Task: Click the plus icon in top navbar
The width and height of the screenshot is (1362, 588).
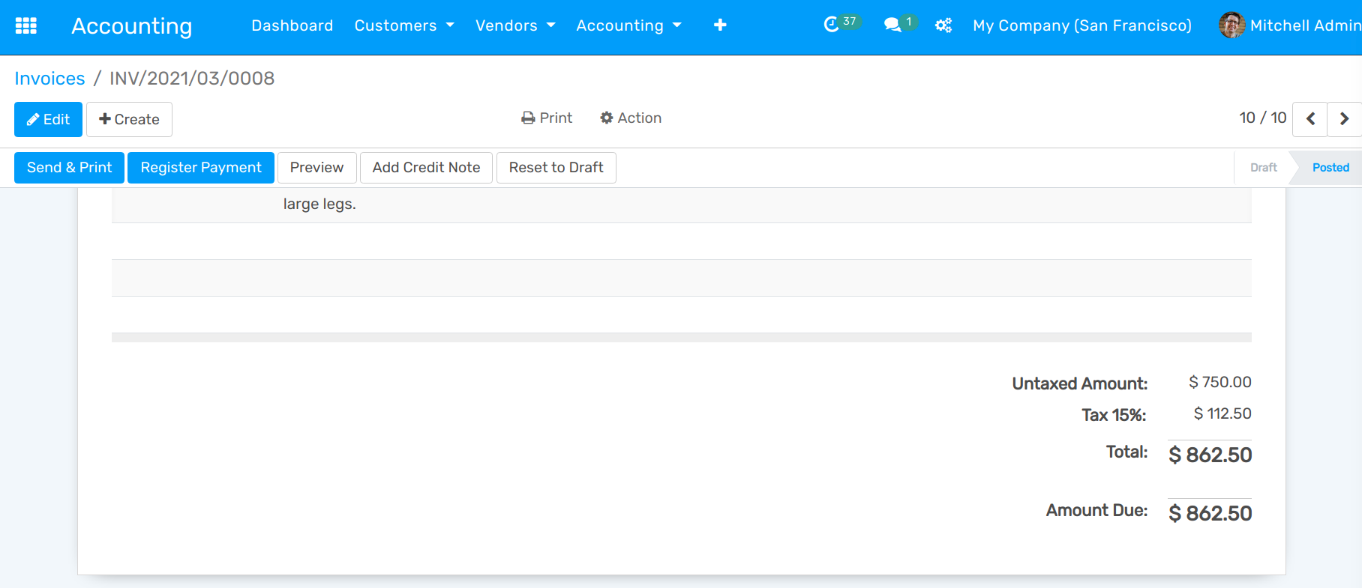Action: (720, 25)
